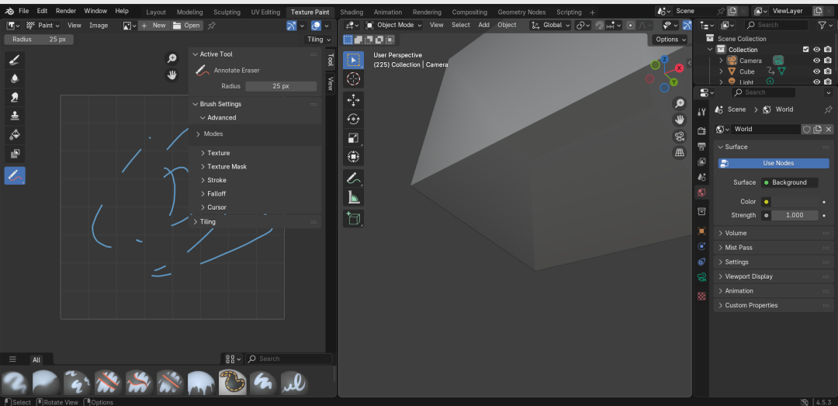
Task: Select the Mask tool in image editor
Action: pos(15,154)
